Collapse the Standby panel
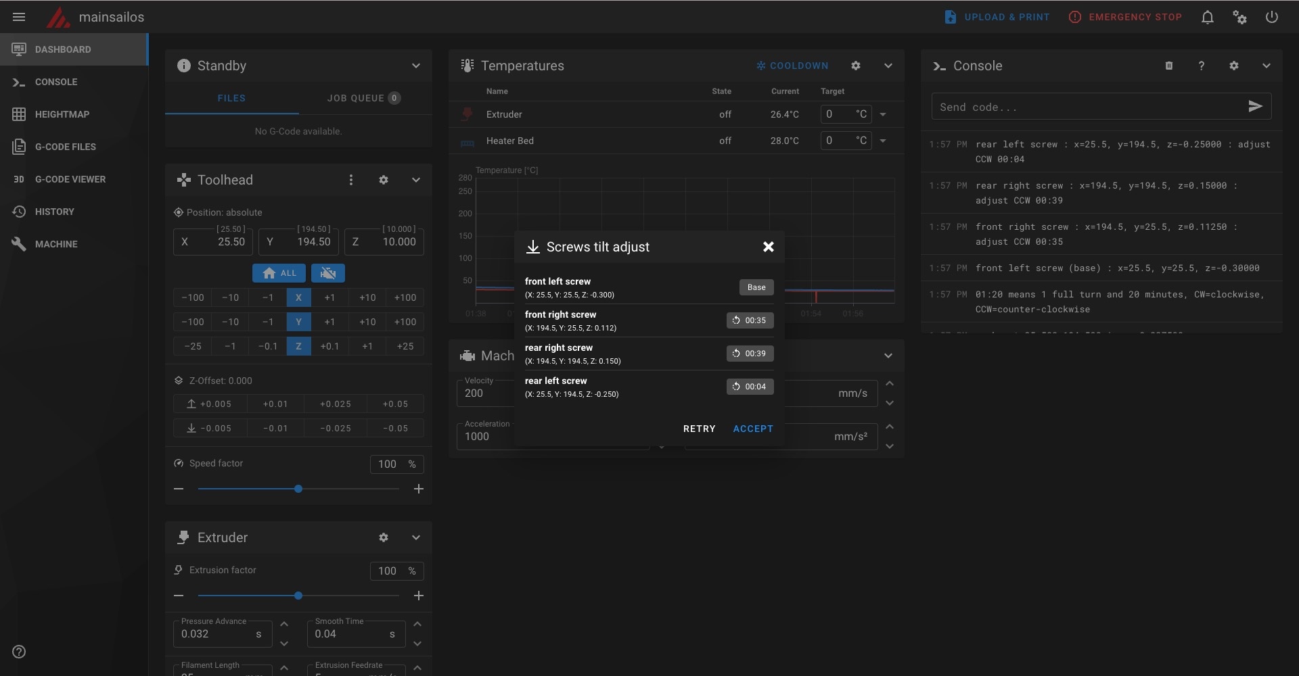The height and width of the screenshot is (676, 1299). (x=416, y=66)
